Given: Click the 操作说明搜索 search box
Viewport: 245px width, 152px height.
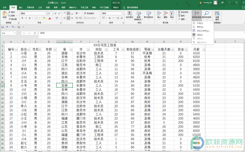Looking at the screenshot, I should pos(132,8).
